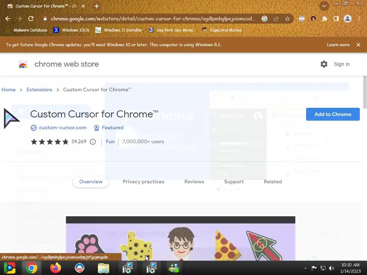Open the Extensions puzzle piece menu
The image size is (367, 275).
[x=325, y=19]
